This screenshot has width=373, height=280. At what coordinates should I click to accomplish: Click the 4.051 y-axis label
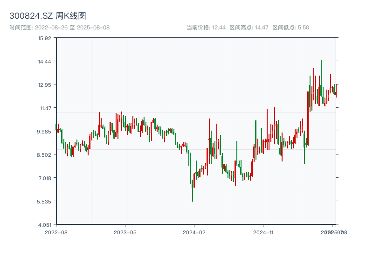[x=45, y=225]
